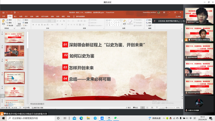Open the Insert (插入) ribbon tab
The image size is (215, 121).
point(15,16)
